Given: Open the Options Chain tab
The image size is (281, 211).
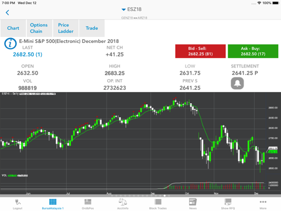Looking at the screenshot, I should pos(39,28).
